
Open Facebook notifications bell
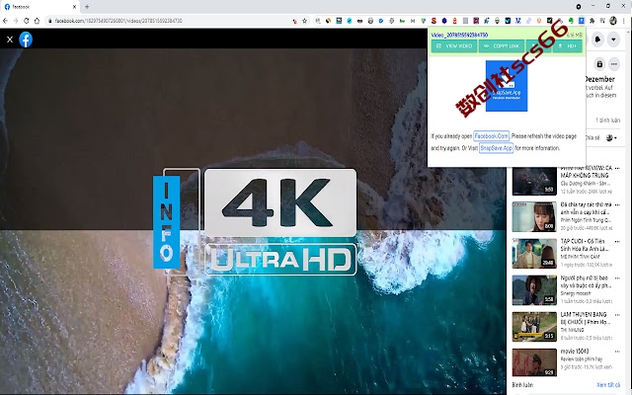click(597, 39)
